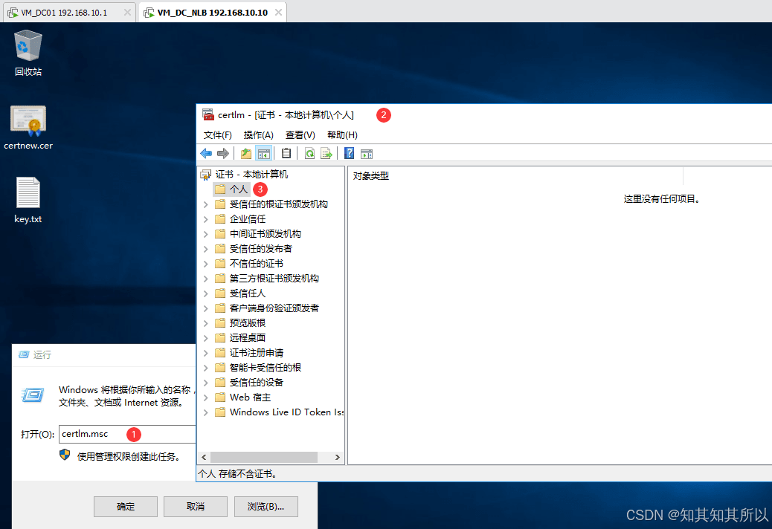Click the Refresh toolbar icon
The height and width of the screenshot is (529, 772).
tap(309, 153)
